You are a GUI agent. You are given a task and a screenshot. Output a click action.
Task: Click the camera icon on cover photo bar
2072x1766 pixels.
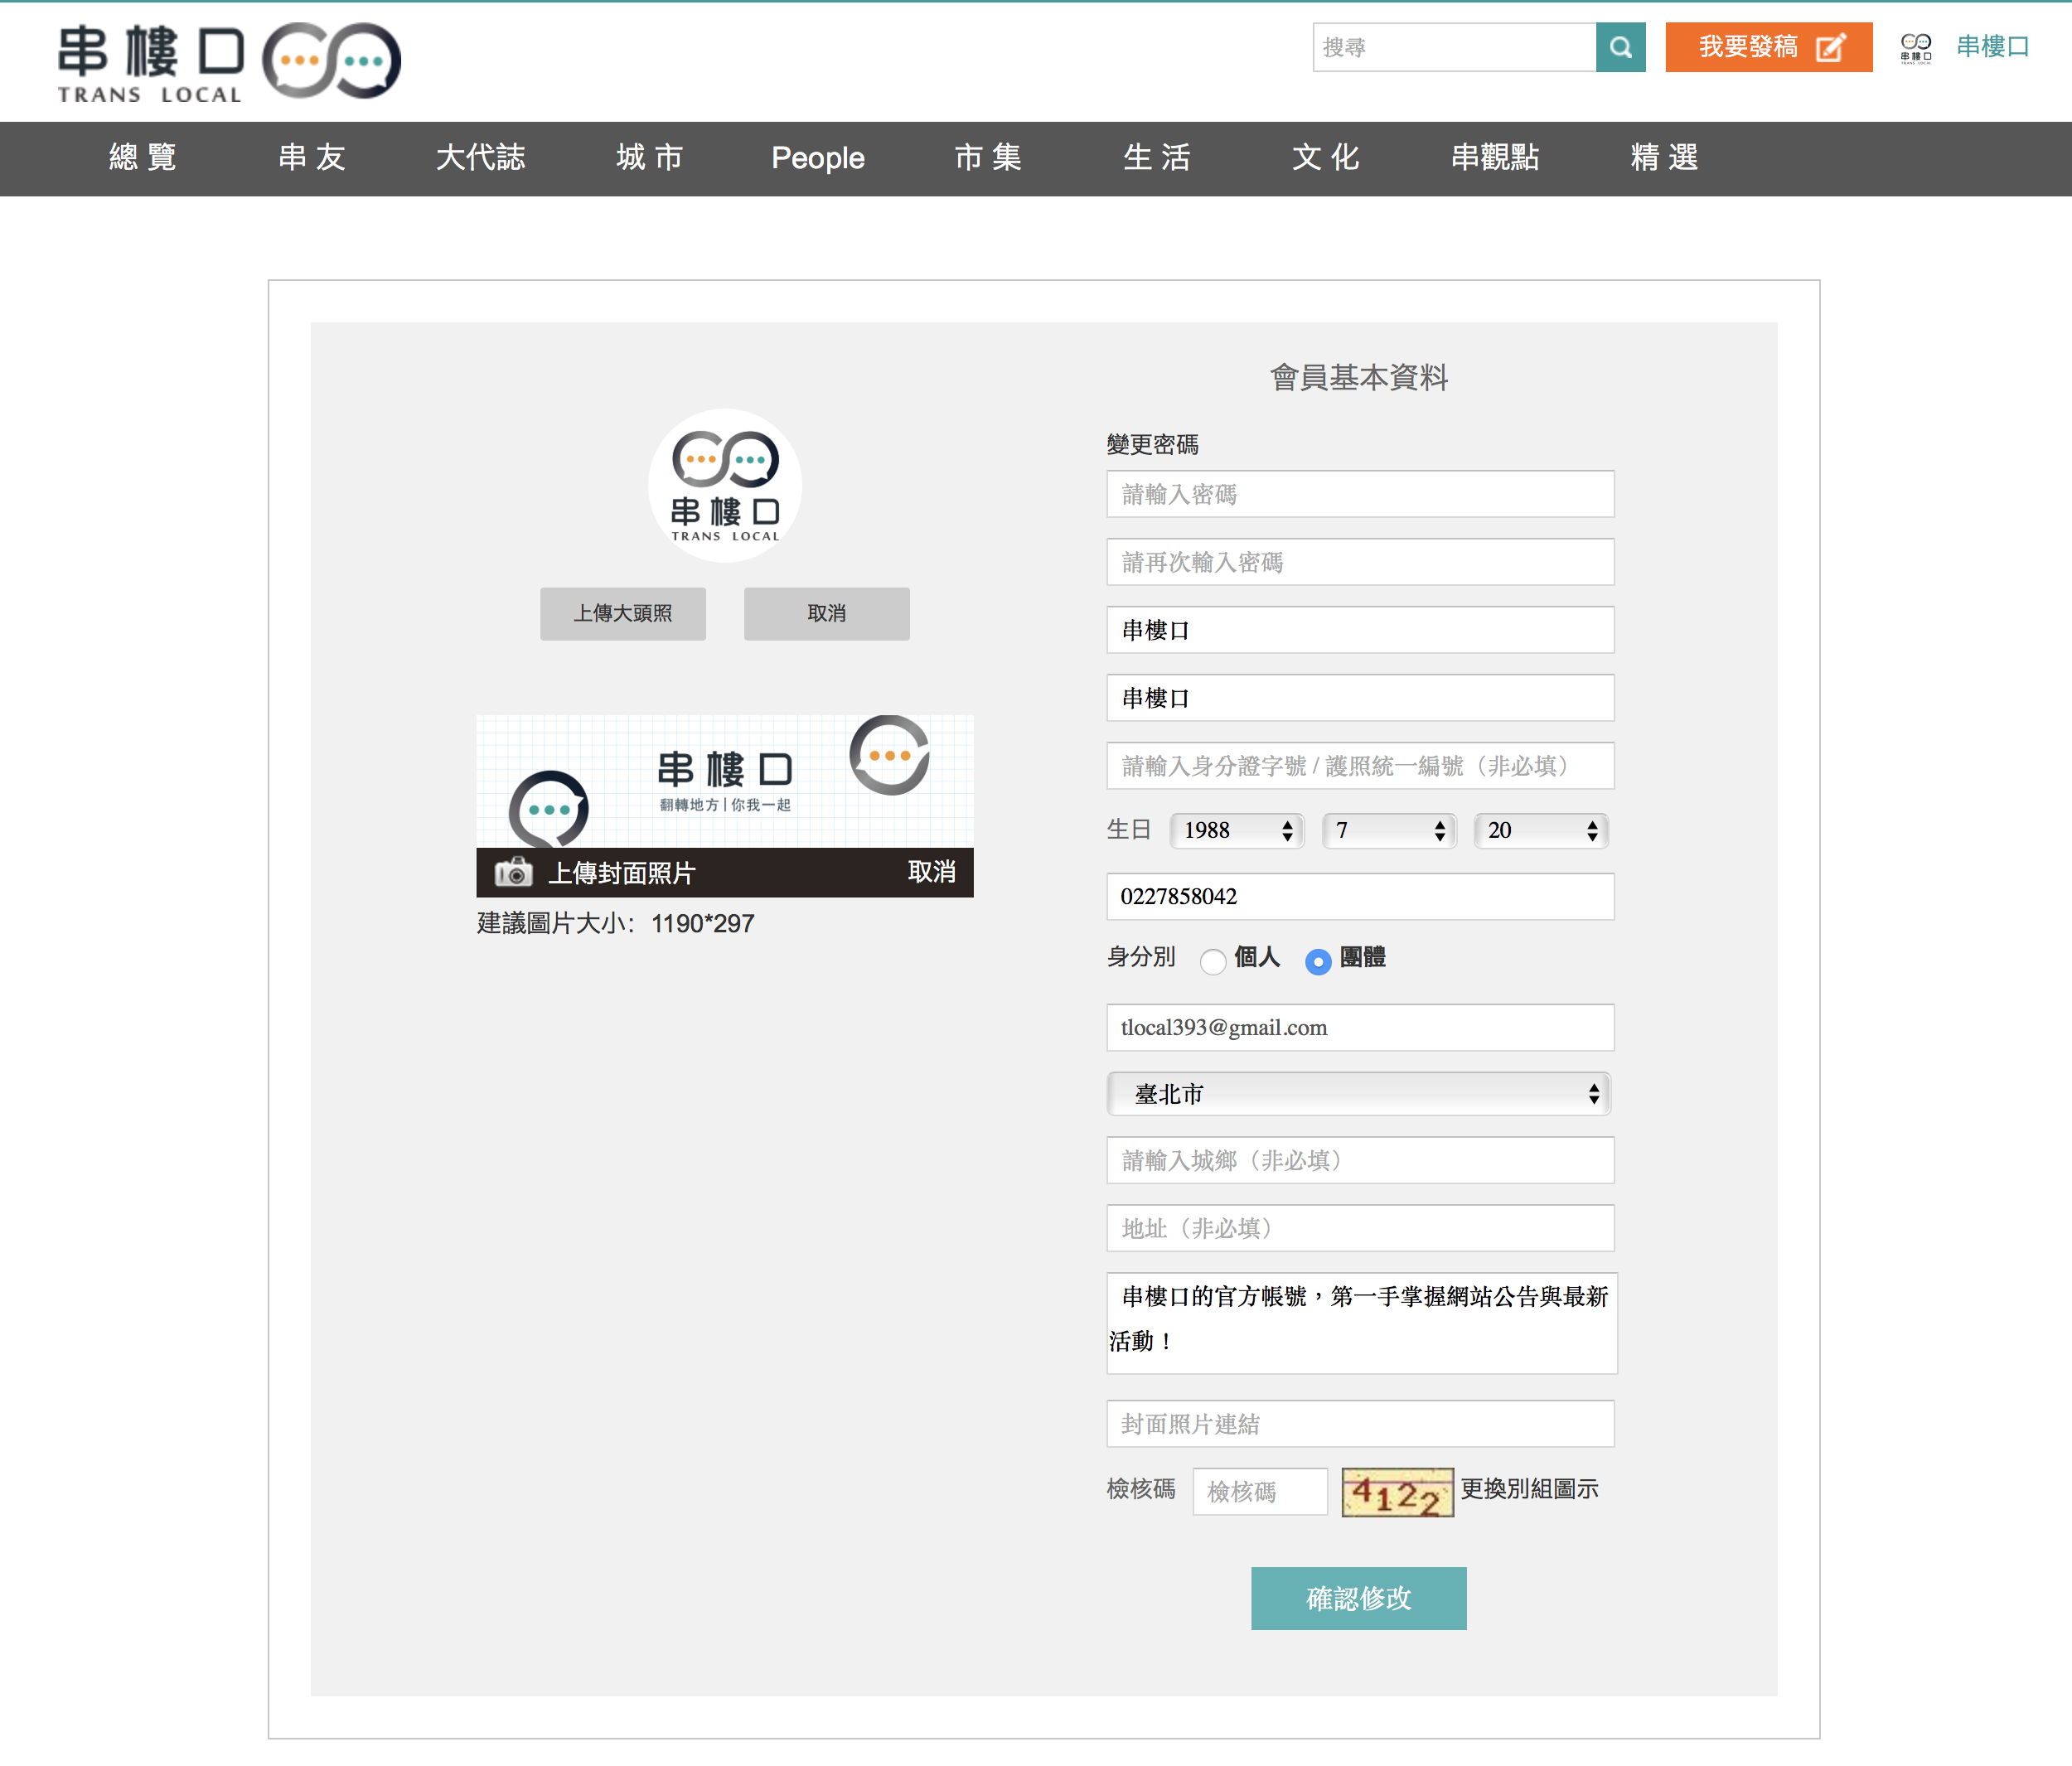tap(513, 871)
